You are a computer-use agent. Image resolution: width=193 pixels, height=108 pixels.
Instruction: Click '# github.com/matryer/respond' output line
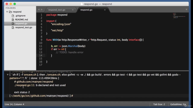click(33, 82)
